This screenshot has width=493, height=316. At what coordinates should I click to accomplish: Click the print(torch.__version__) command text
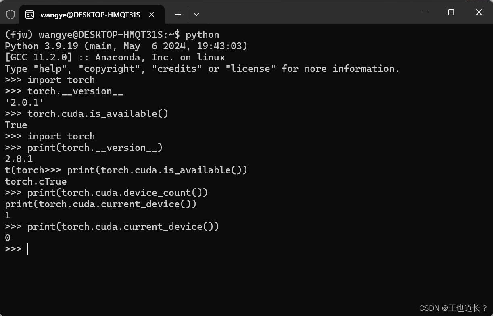coord(95,147)
